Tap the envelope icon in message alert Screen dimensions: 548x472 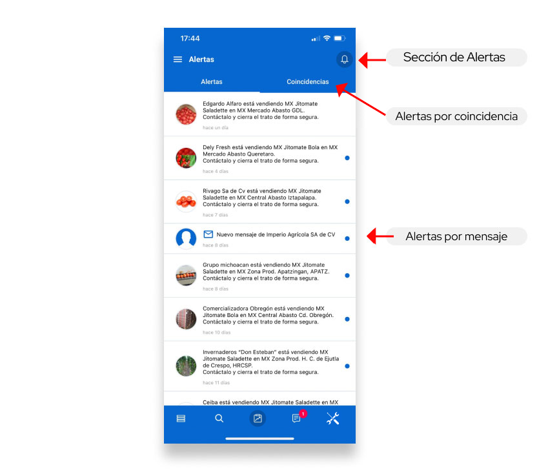pyautogui.click(x=208, y=234)
